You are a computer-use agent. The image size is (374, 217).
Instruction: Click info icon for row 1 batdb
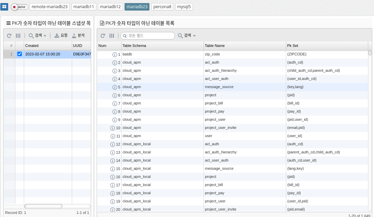click(x=115, y=54)
